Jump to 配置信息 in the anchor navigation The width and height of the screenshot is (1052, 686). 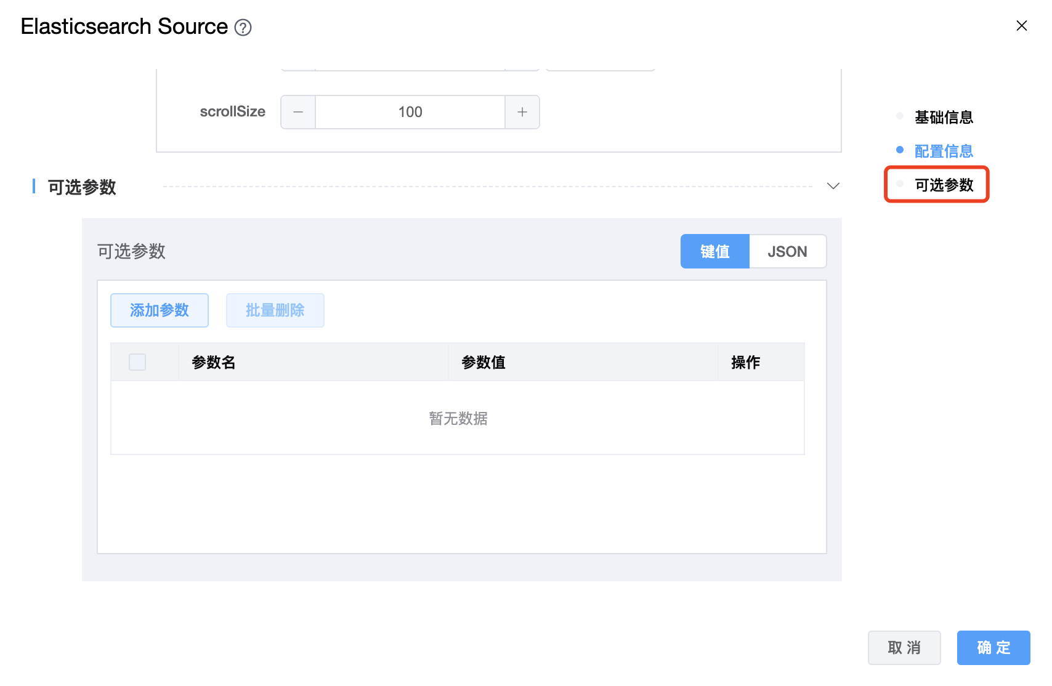click(943, 151)
